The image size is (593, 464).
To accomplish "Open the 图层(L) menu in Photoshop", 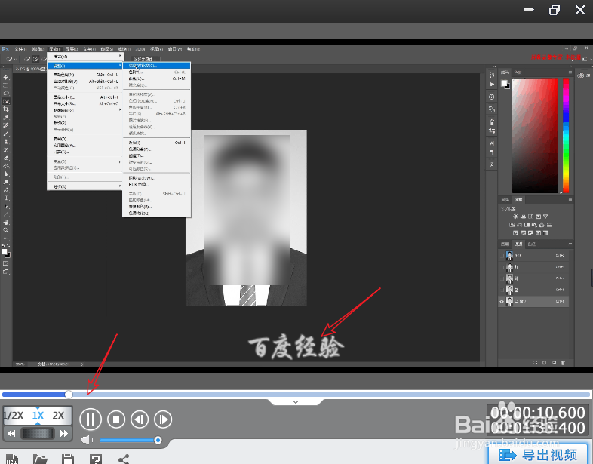I will pos(72,49).
